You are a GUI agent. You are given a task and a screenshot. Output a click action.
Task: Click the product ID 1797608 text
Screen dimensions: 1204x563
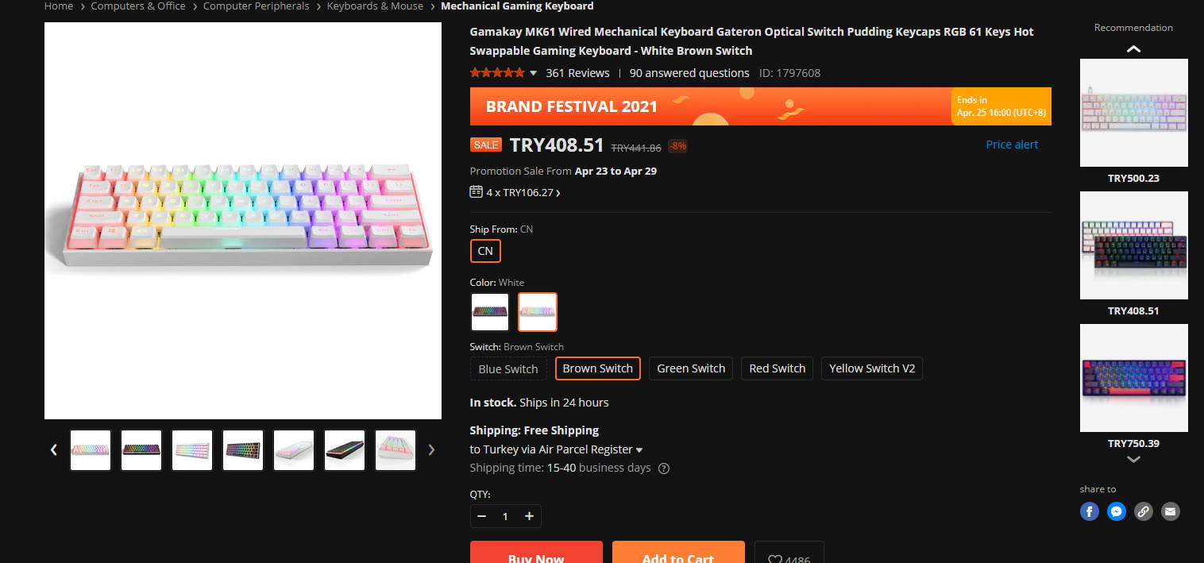click(x=789, y=73)
